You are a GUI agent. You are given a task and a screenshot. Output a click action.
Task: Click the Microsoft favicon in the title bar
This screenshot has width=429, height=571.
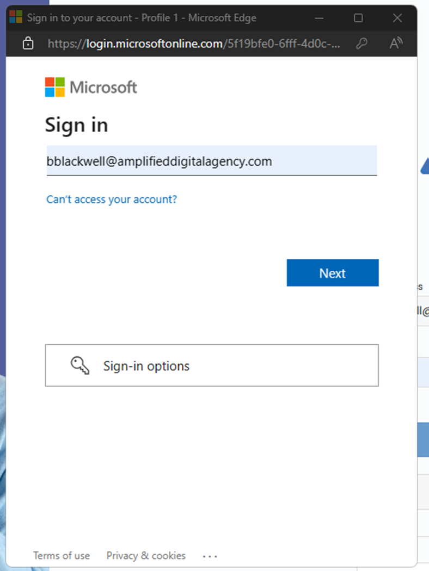16,17
